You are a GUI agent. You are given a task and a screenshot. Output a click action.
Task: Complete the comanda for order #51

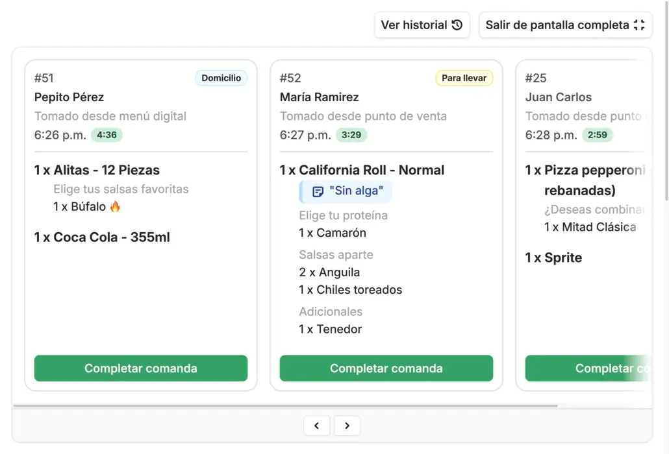point(140,368)
